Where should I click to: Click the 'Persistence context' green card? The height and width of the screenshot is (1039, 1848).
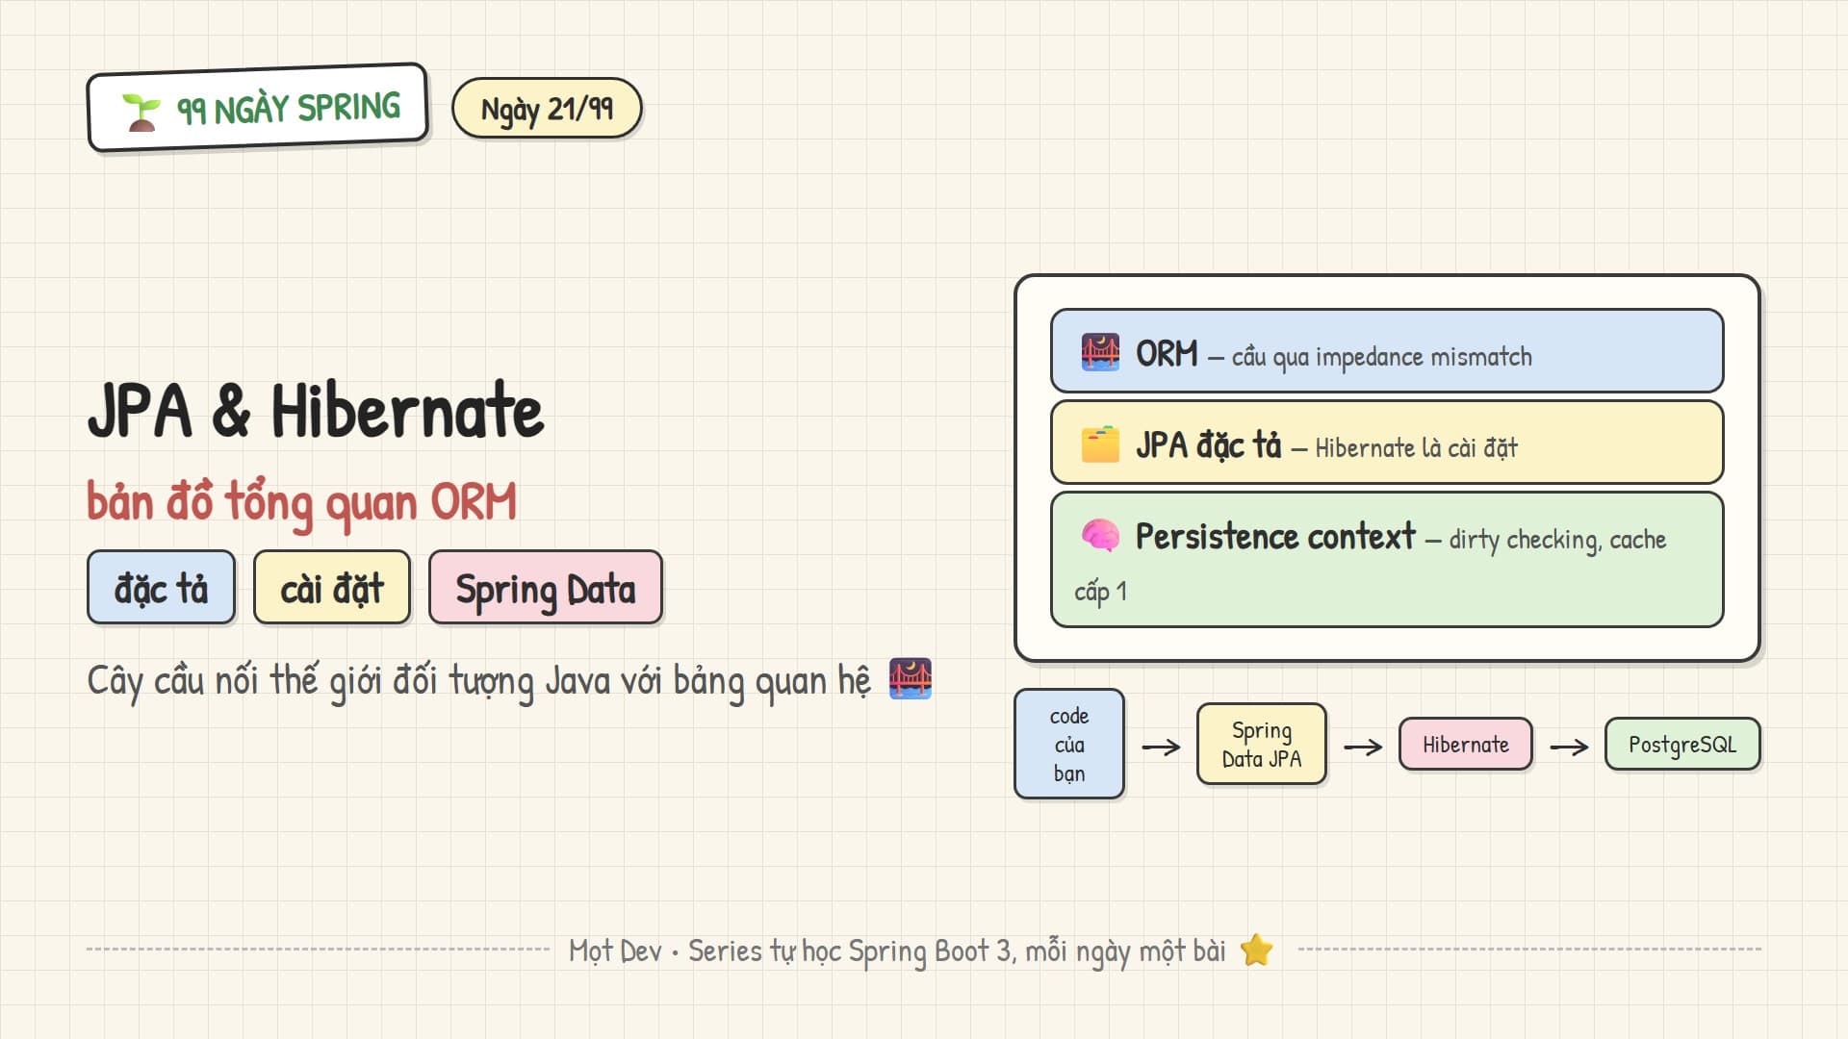1387,560
